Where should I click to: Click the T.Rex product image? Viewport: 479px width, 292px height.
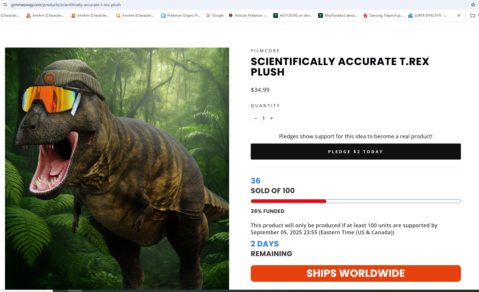117,168
